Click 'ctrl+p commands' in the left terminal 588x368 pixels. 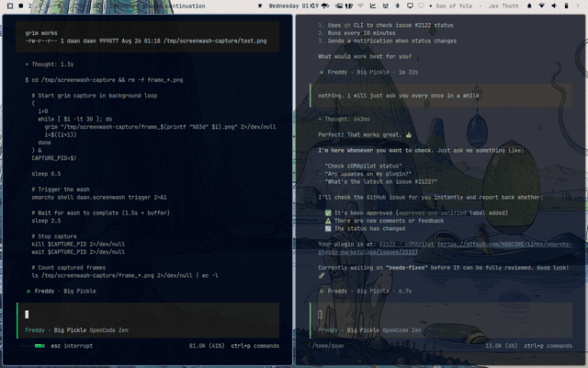tap(255, 346)
